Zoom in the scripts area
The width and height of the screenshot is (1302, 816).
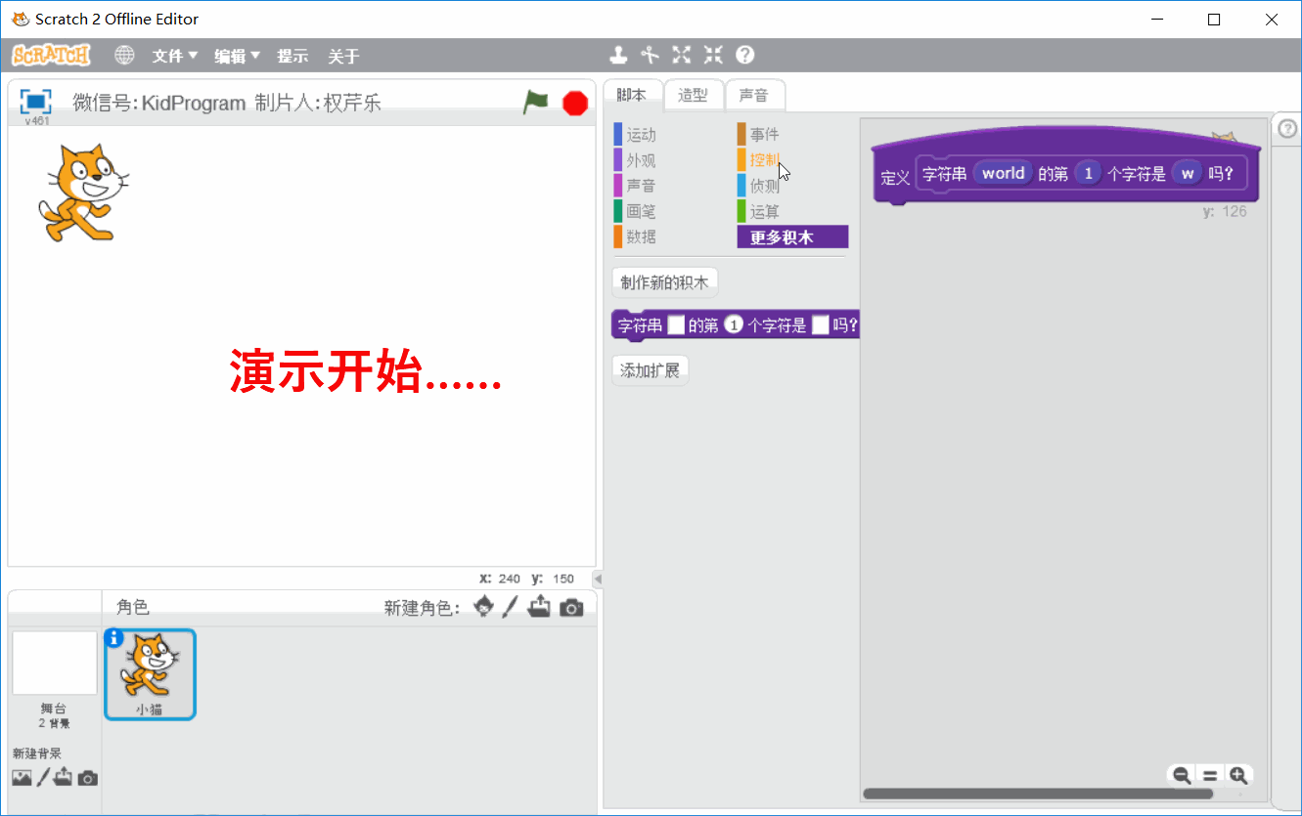click(1238, 775)
